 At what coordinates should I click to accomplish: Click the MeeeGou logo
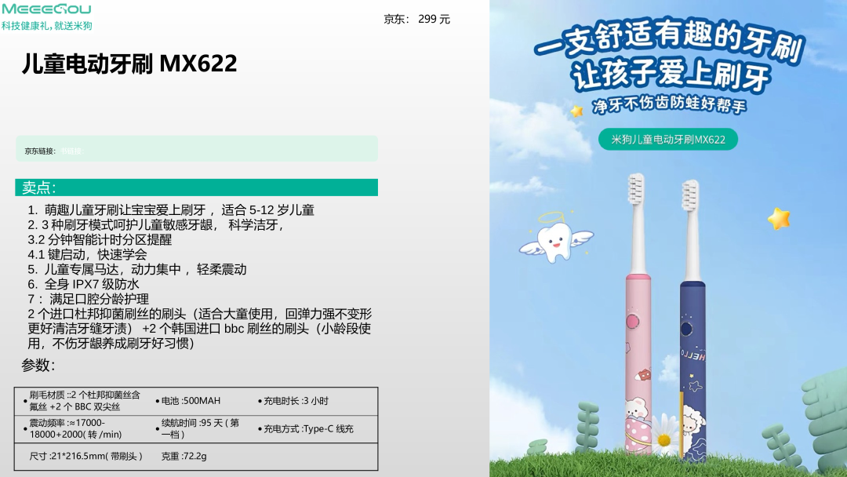[x=46, y=9]
